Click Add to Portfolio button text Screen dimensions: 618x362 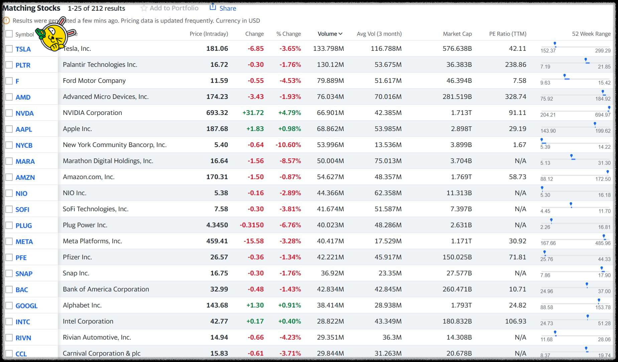[x=174, y=8]
